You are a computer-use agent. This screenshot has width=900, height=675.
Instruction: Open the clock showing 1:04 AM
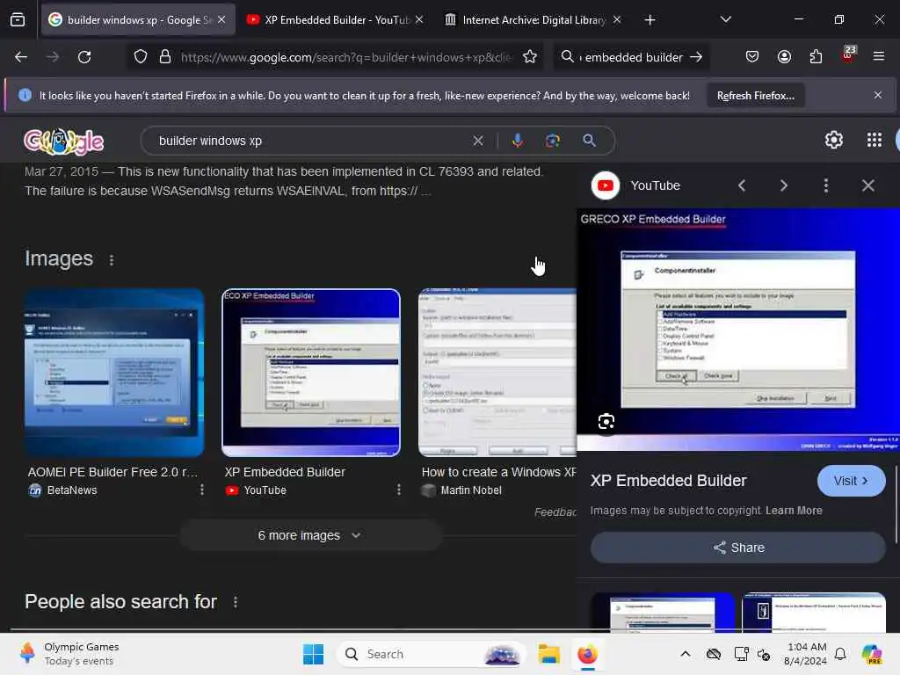coord(805,654)
